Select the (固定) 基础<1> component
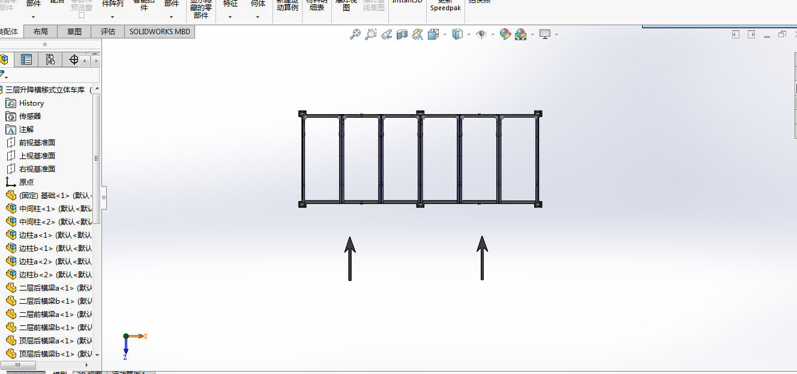797x374 pixels. pyautogui.click(x=49, y=195)
